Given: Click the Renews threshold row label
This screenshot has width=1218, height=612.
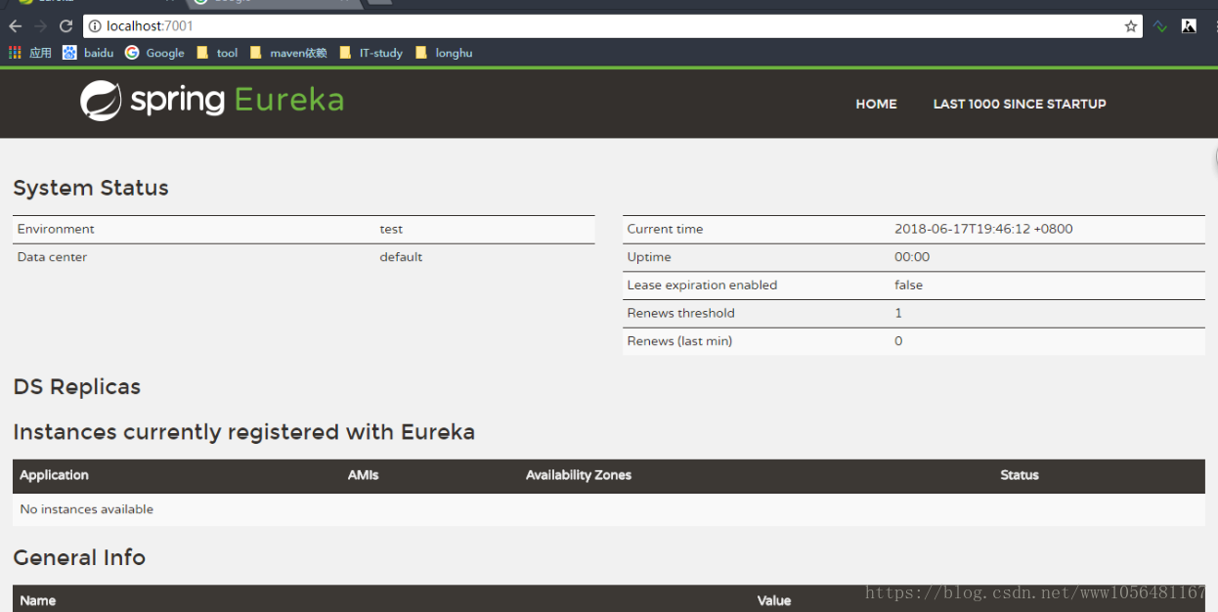Looking at the screenshot, I should point(680,313).
